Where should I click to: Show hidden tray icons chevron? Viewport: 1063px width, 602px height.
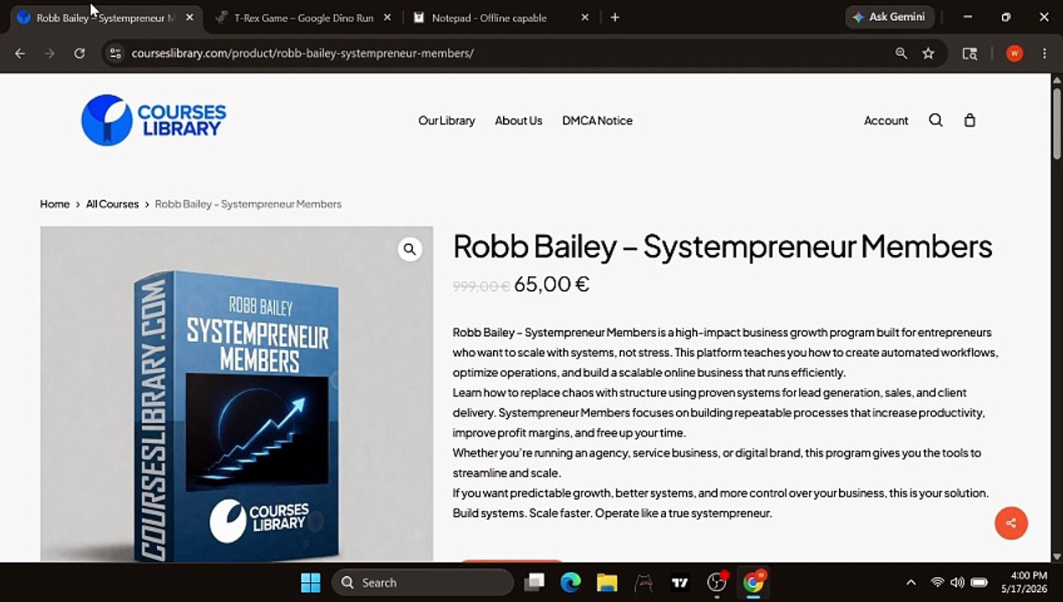[911, 583]
